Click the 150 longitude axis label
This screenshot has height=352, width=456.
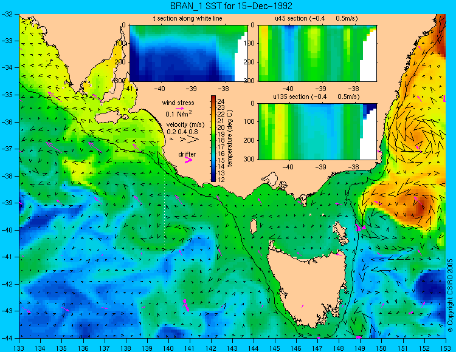coord(382,348)
